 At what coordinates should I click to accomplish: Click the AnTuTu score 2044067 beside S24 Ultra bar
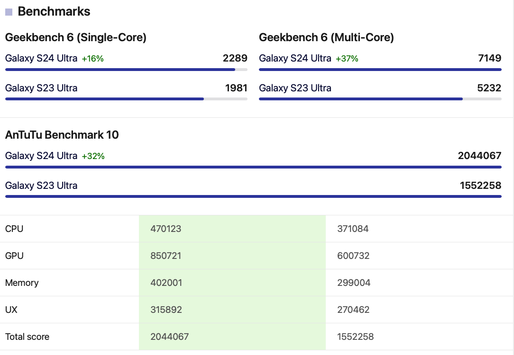click(479, 156)
